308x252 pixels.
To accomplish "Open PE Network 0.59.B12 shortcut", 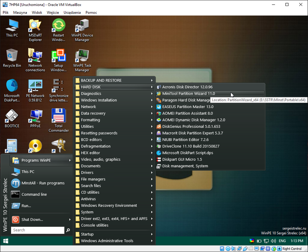I will [x=35, y=90].
